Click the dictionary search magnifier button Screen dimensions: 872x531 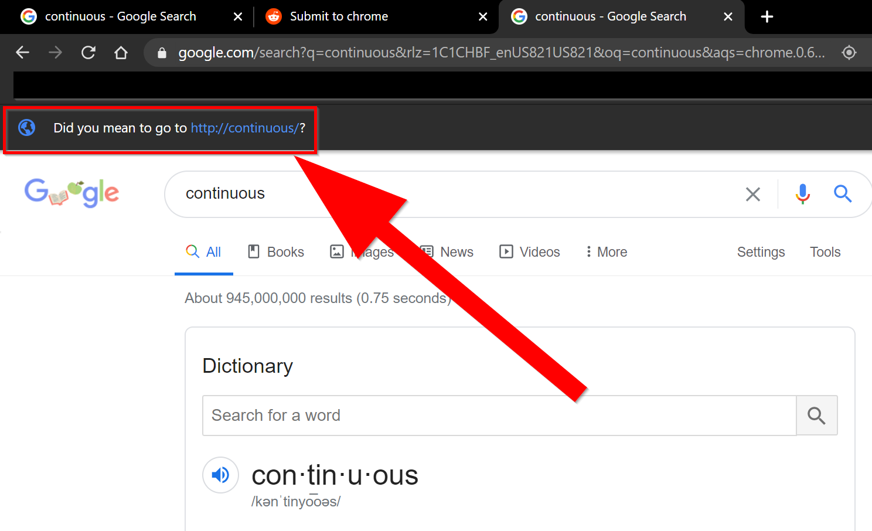click(x=816, y=416)
